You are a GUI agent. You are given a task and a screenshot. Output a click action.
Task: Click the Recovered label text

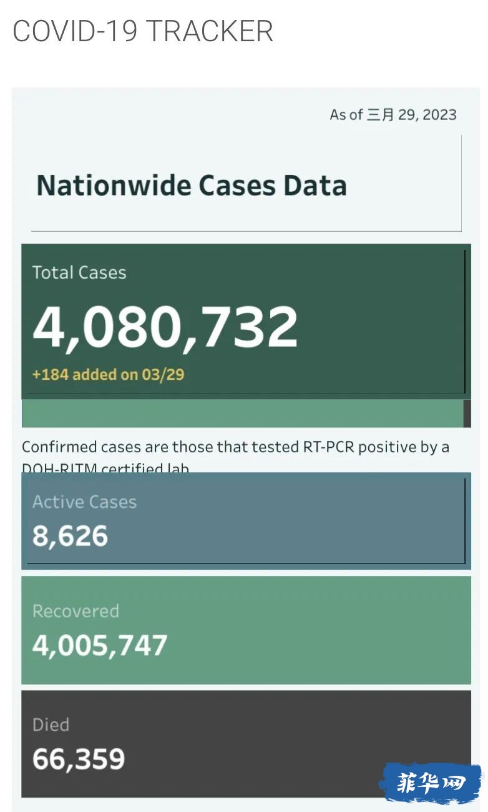tap(76, 611)
